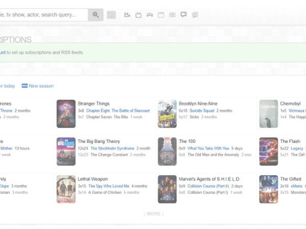
Task: Open Chernobyl poster thumbnail
Action: (x=269, y=114)
